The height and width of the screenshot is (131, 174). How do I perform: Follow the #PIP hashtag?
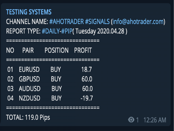coord(67,31)
